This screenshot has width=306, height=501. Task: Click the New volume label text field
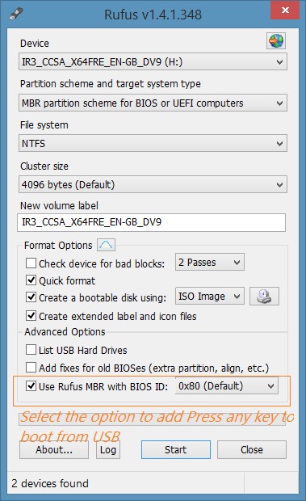click(x=151, y=222)
